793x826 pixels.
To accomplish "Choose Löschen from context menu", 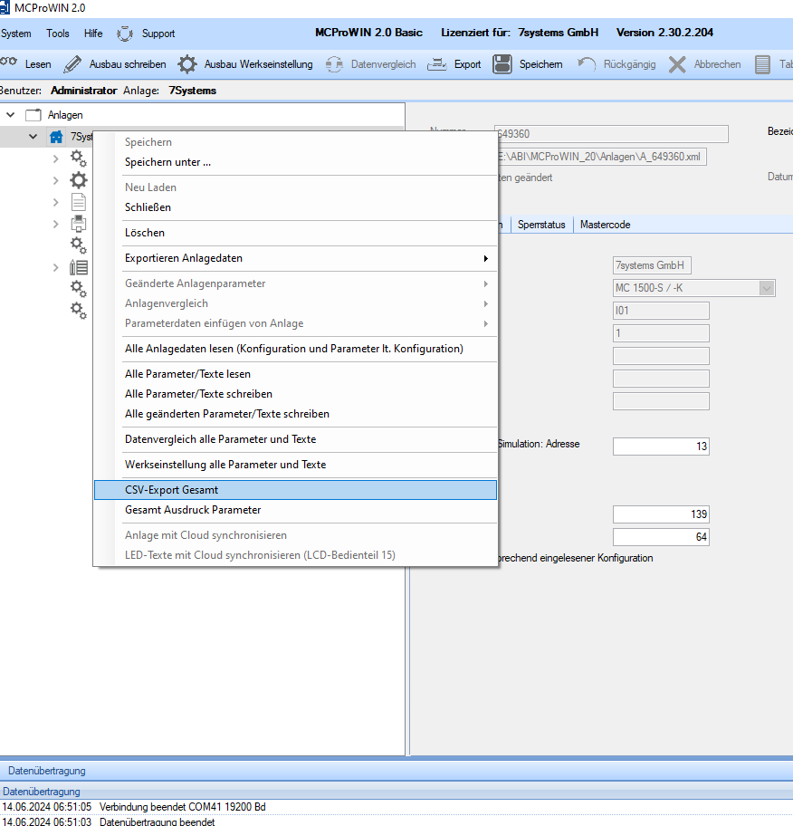I will [295, 233].
